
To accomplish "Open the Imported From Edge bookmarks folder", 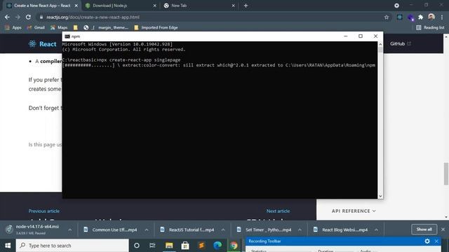I will [x=156, y=27].
